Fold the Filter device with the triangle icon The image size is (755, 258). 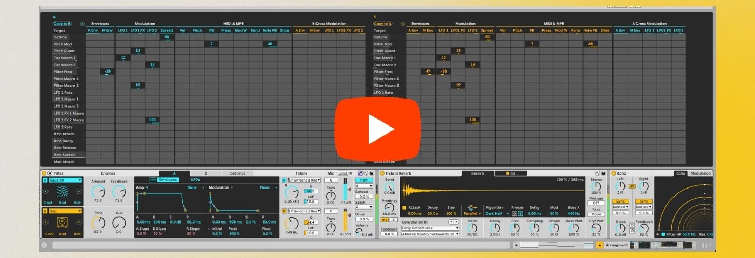click(50, 173)
